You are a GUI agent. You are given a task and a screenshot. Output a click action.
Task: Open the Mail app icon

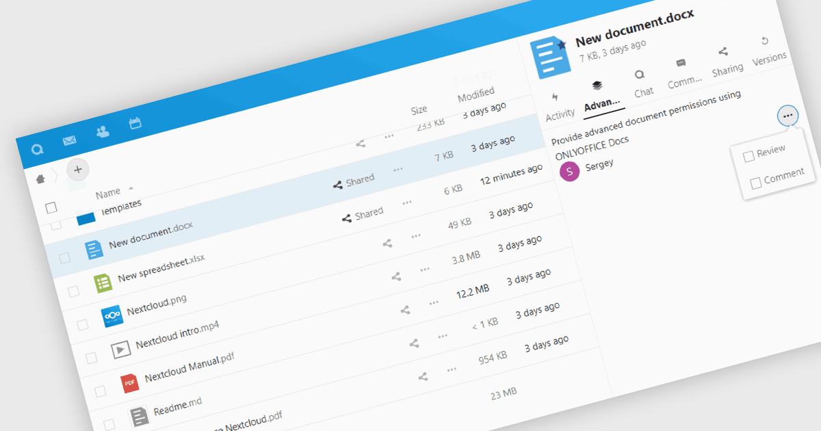coord(69,140)
